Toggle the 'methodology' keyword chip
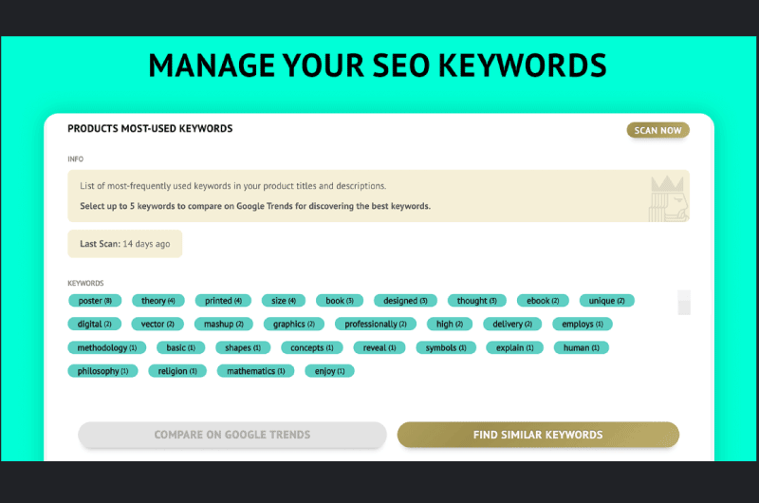The height and width of the screenshot is (503, 759). click(107, 347)
